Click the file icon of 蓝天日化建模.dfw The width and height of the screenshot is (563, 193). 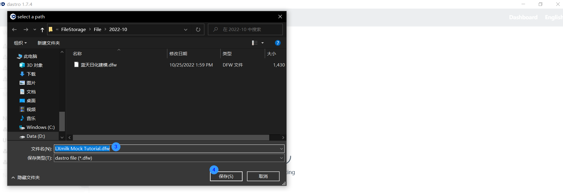76,64
